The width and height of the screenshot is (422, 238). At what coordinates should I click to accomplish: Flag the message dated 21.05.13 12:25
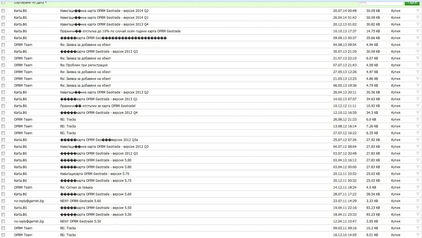(x=418, y=79)
